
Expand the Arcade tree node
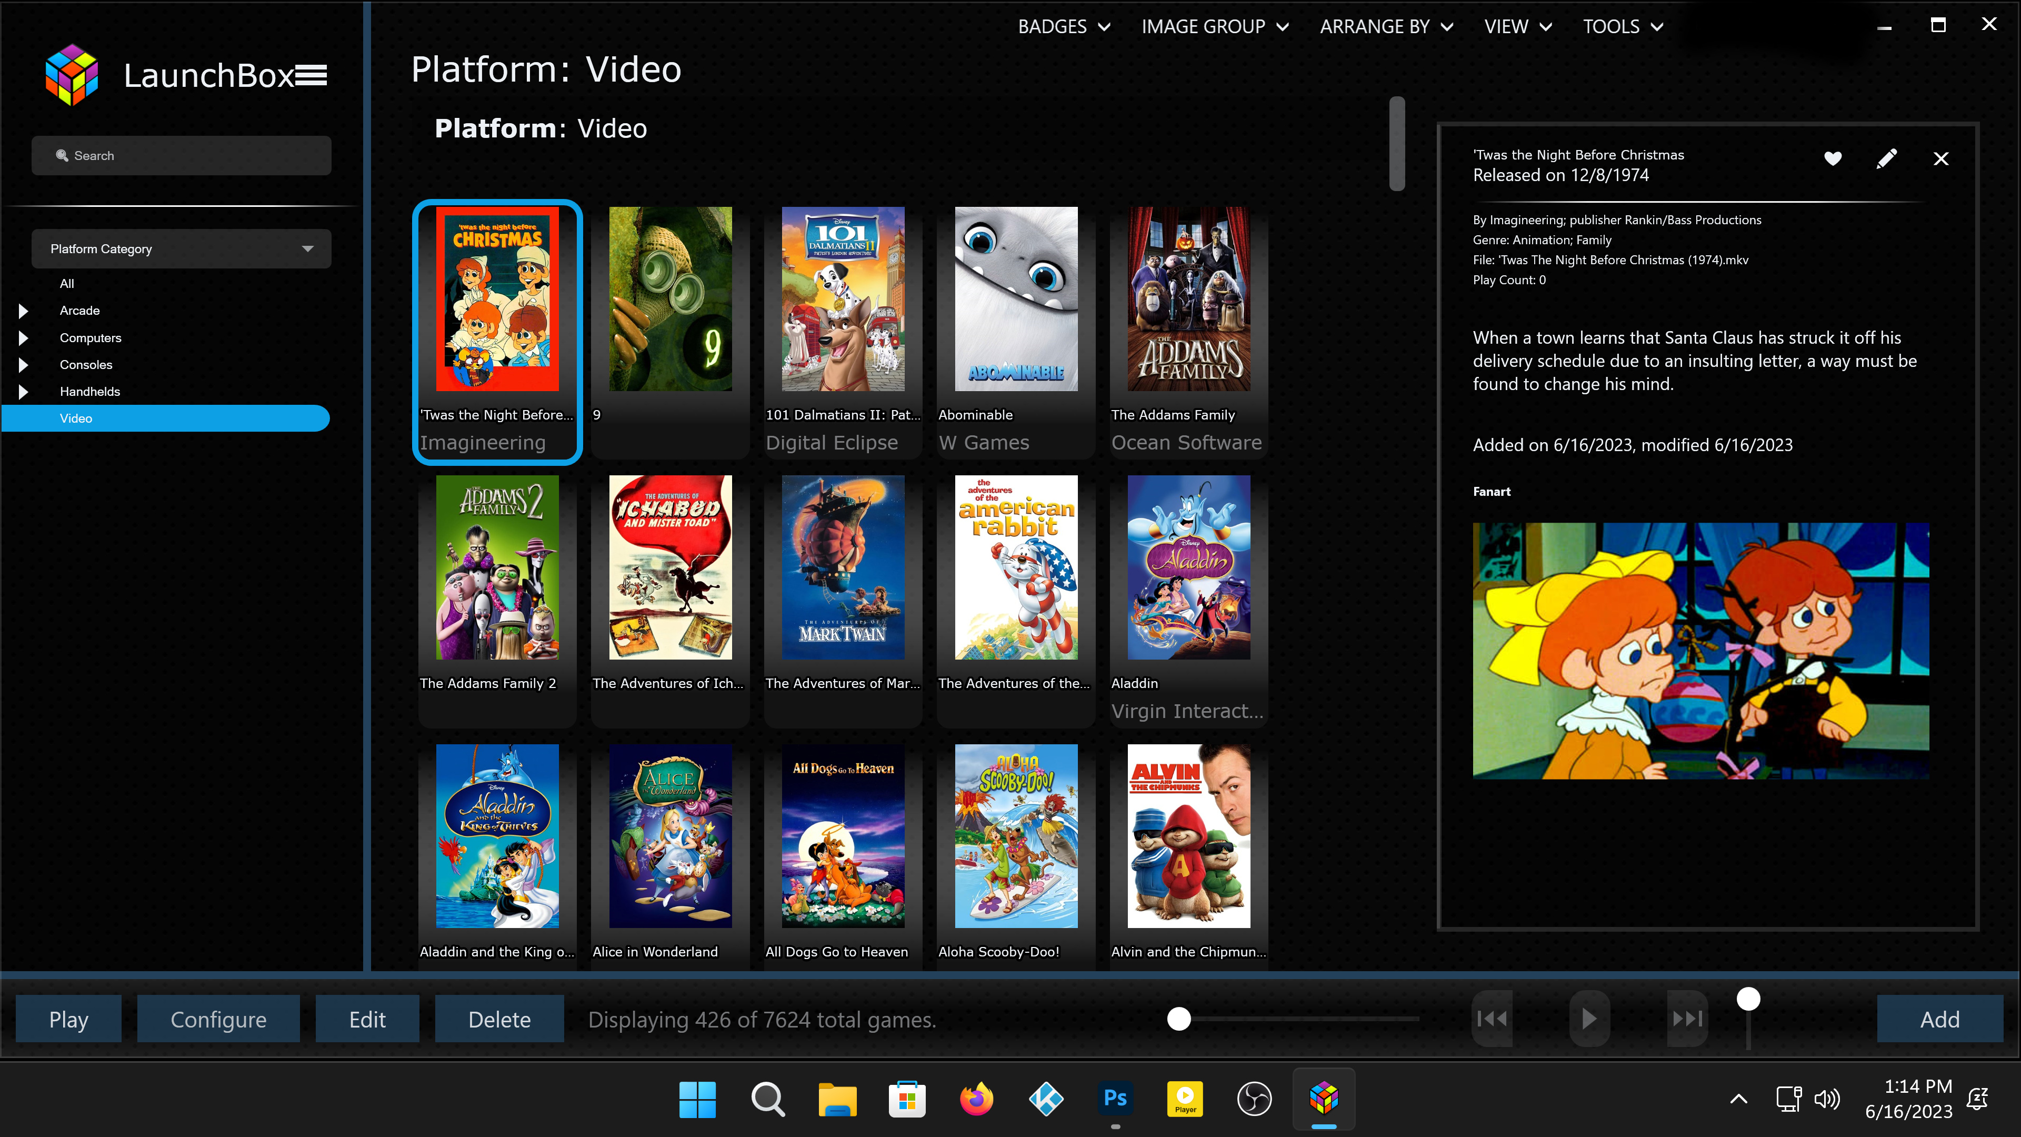24,311
